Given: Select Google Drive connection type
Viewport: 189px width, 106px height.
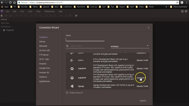Looking at the screenshot, I should (x=45, y=68).
